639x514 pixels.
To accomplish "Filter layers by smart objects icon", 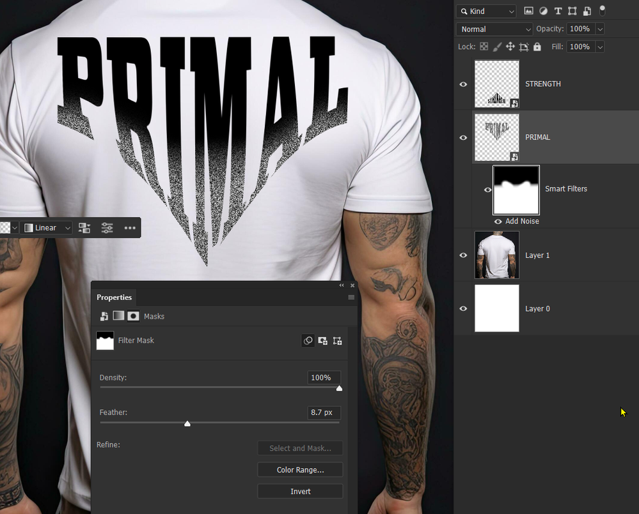I will [587, 11].
